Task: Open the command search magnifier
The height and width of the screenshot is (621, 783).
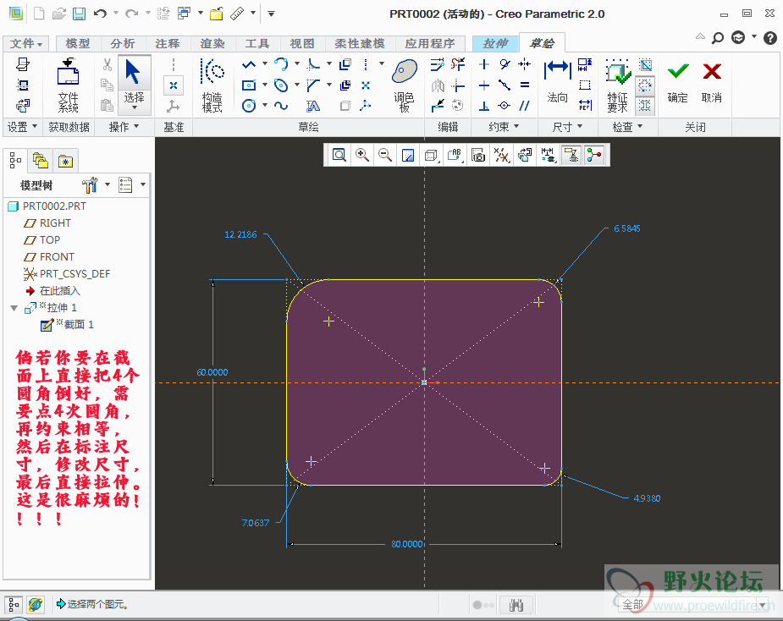Action: (718, 37)
